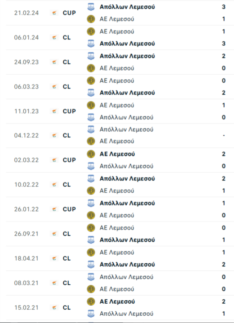This screenshot has height=323, width=234.
Task: Click AE Lemesou crest in 18.04.21 match
Action: coord(91,252)
